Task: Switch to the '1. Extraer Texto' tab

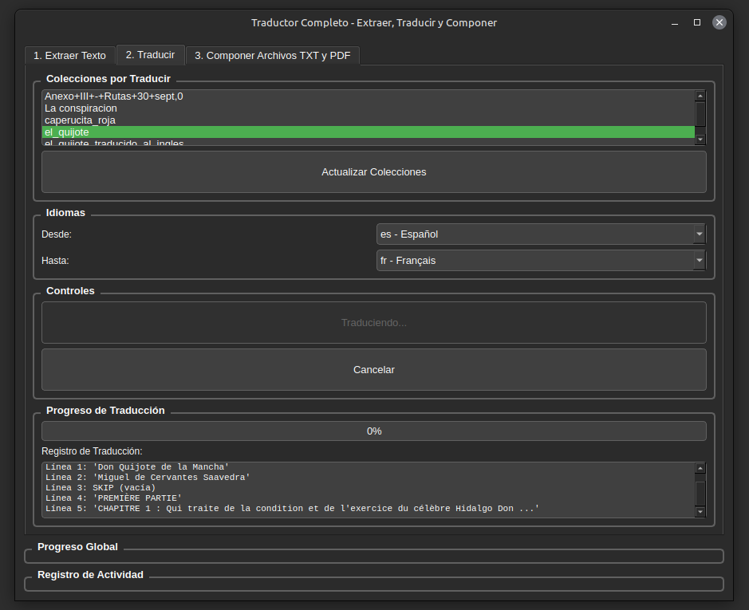Action: click(69, 56)
